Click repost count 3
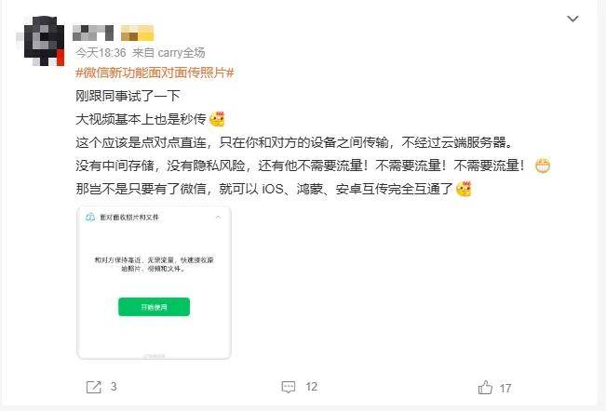 (x=114, y=387)
